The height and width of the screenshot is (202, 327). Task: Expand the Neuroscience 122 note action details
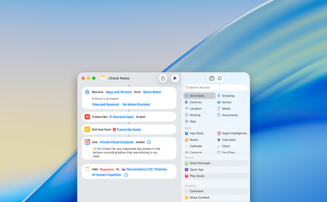pyautogui.click(x=126, y=175)
